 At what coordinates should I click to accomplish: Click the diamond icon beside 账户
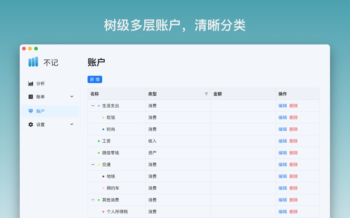pos(31,111)
